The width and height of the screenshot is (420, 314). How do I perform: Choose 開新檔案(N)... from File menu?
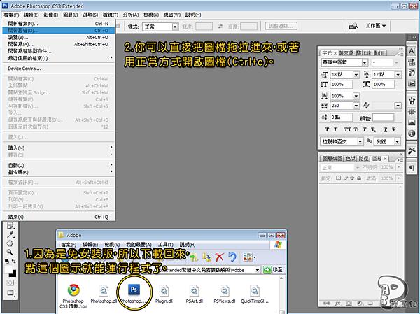pos(58,24)
